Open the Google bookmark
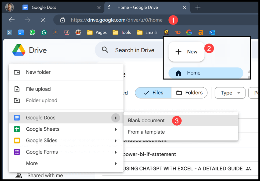Screen dimensions: 260x181 tap(189, 32)
